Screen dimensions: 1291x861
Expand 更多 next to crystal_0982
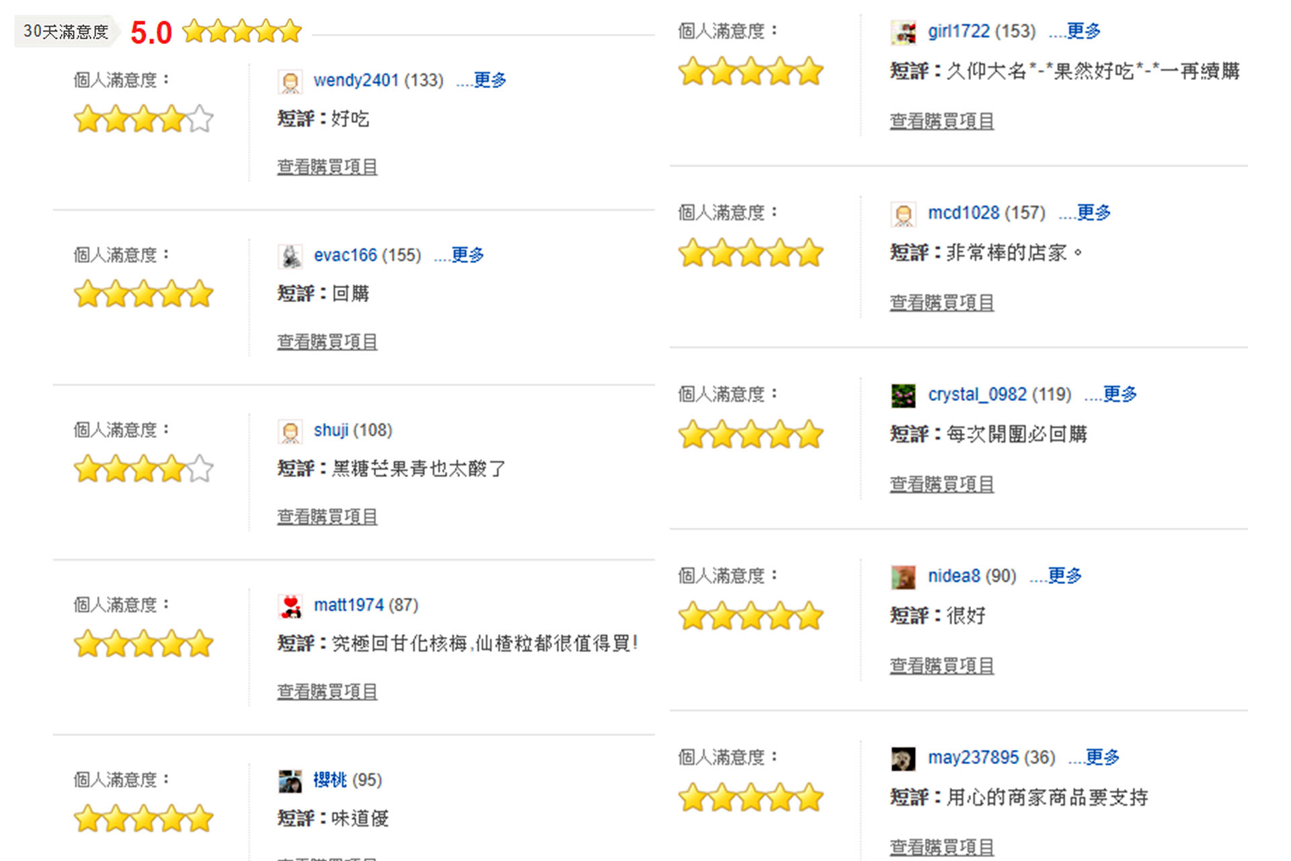coord(1111,394)
